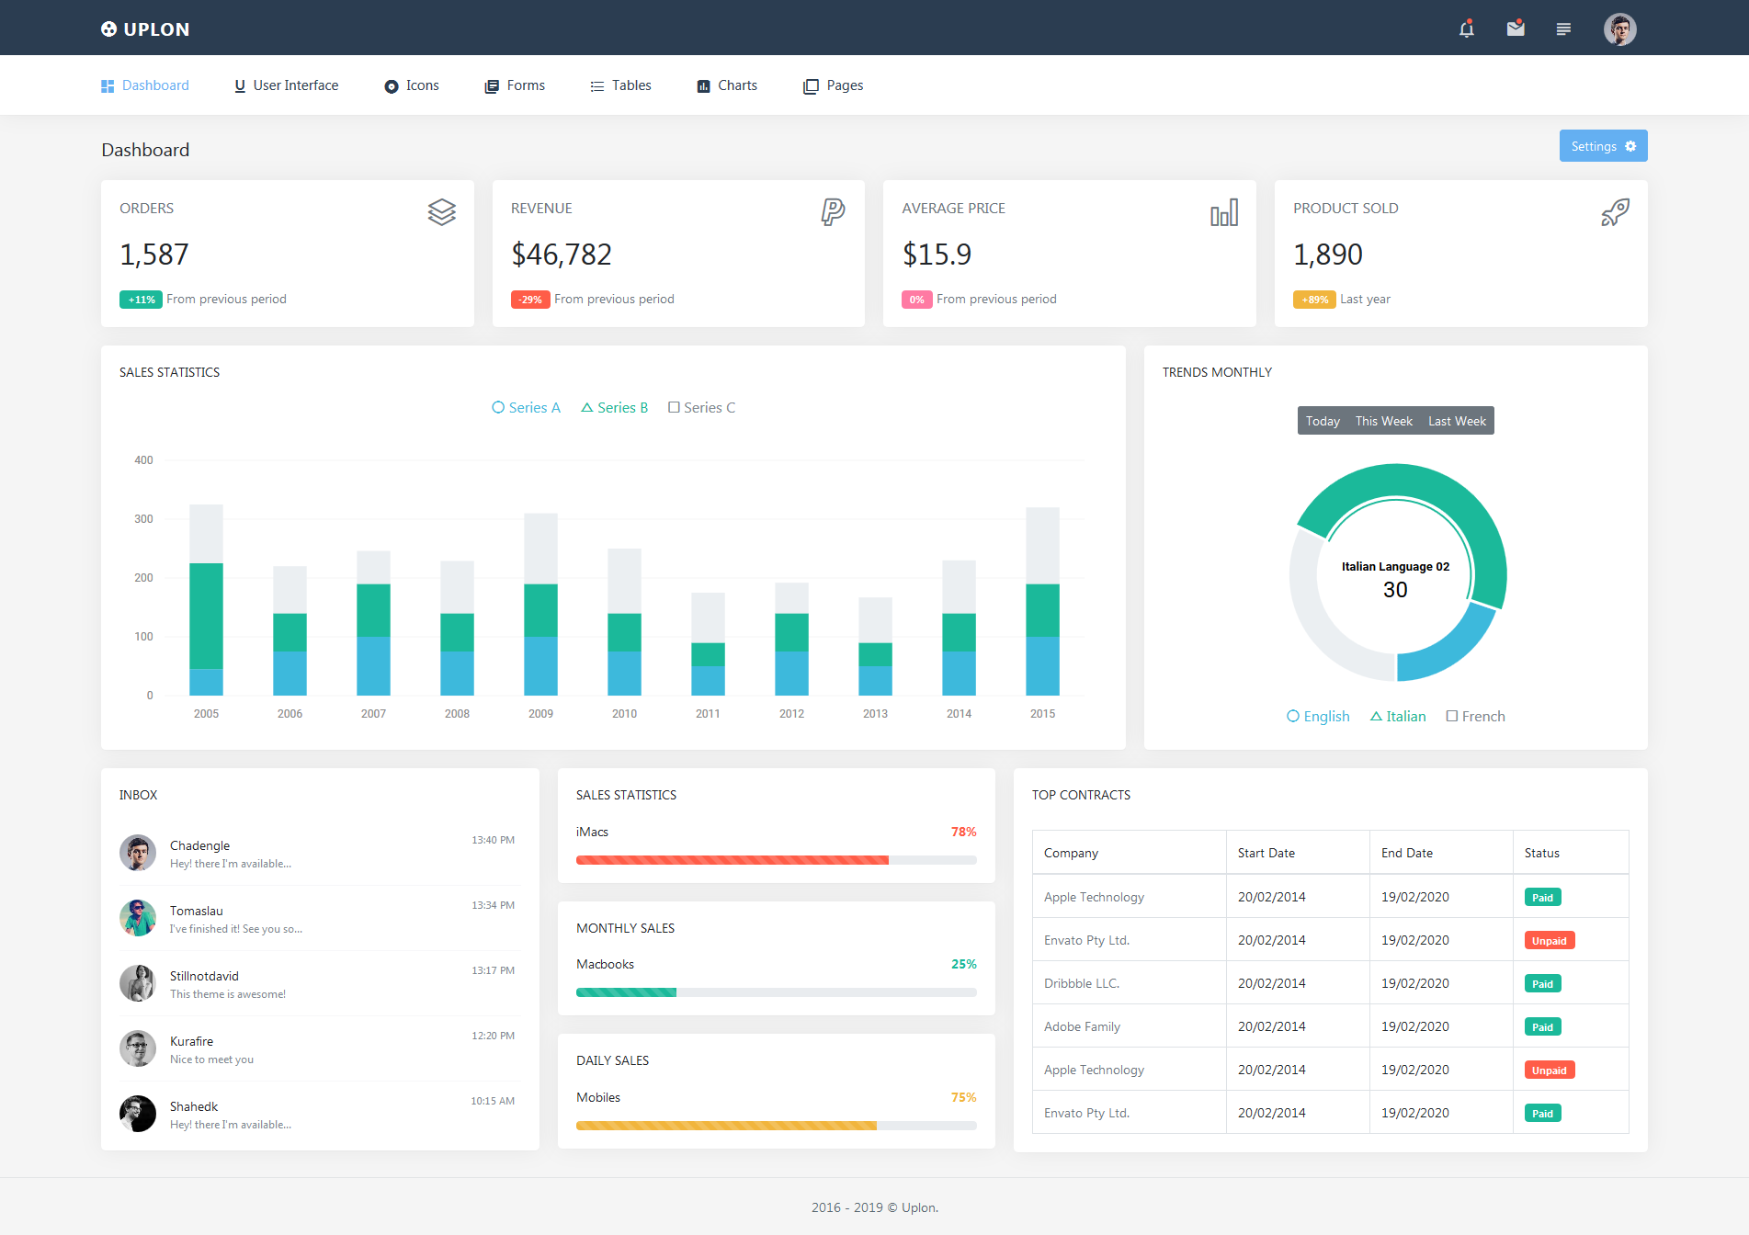Switch to the This Week tab
The height and width of the screenshot is (1235, 1749).
(x=1383, y=421)
